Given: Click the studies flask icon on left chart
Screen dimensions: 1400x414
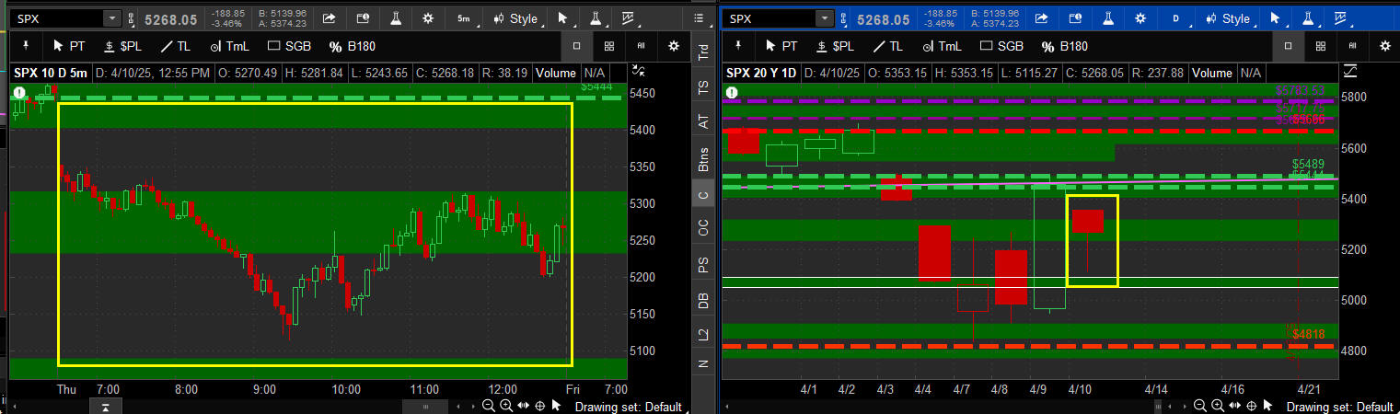Looking at the screenshot, I should [395, 18].
